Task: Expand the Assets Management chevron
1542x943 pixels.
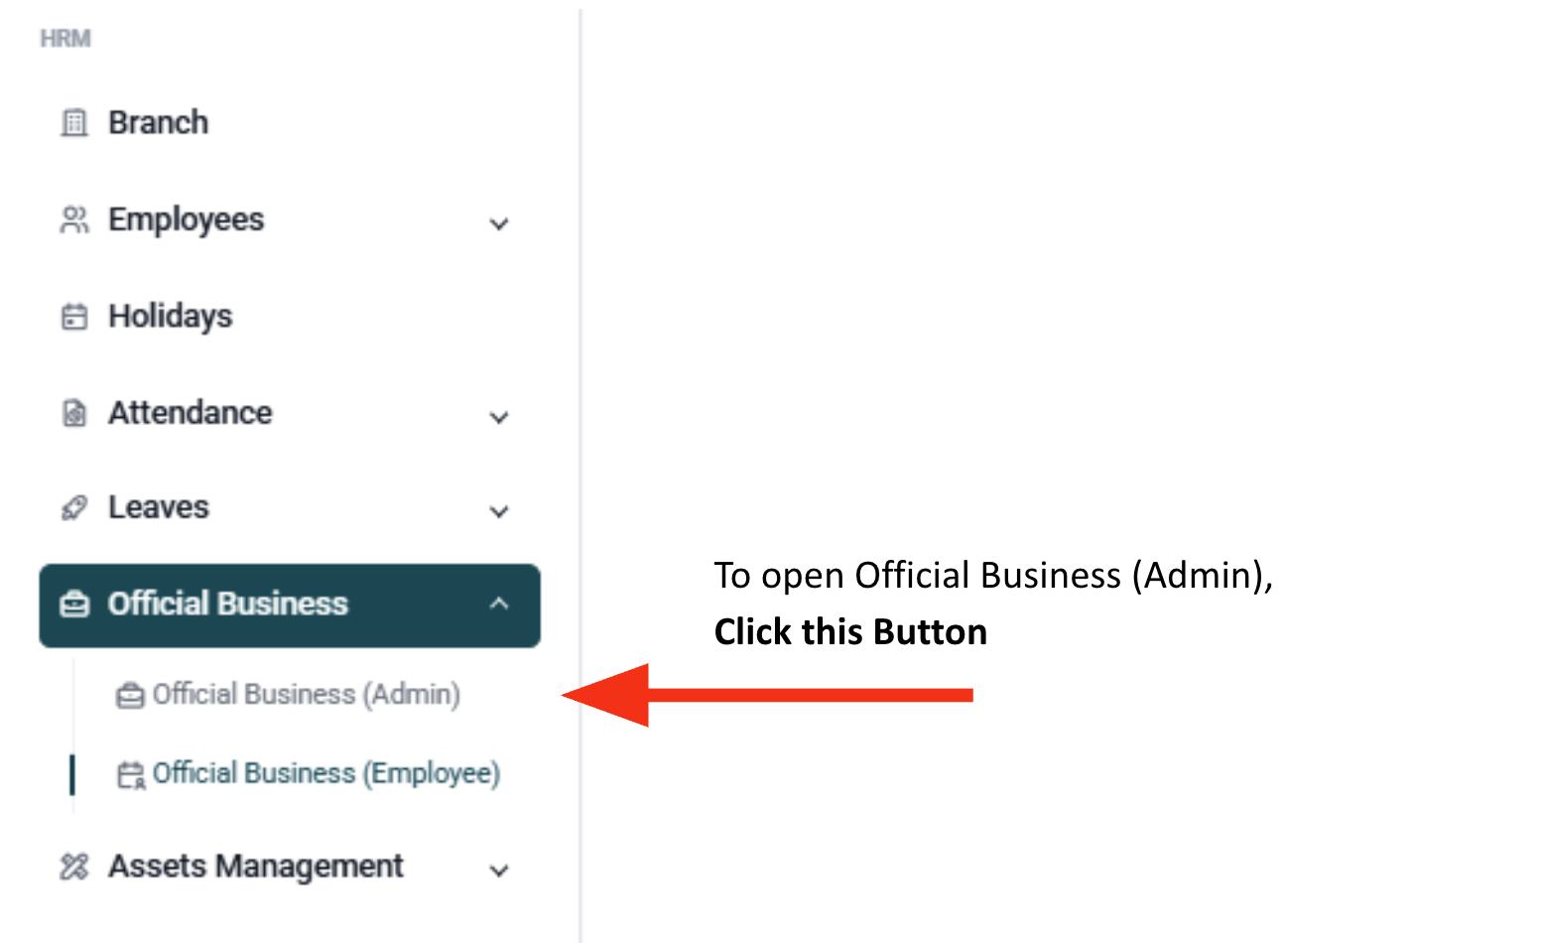Action: pyautogui.click(x=499, y=871)
